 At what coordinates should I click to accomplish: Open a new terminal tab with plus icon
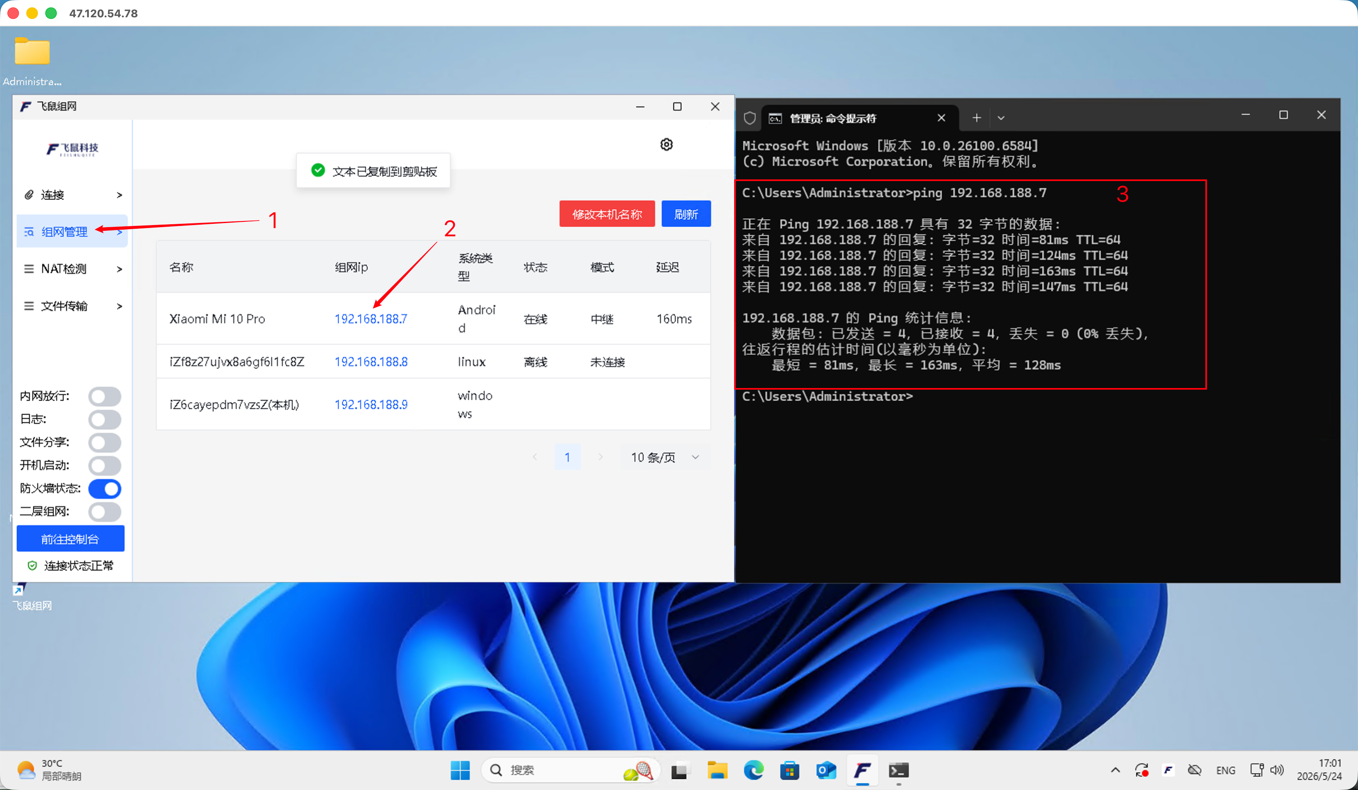(x=977, y=118)
